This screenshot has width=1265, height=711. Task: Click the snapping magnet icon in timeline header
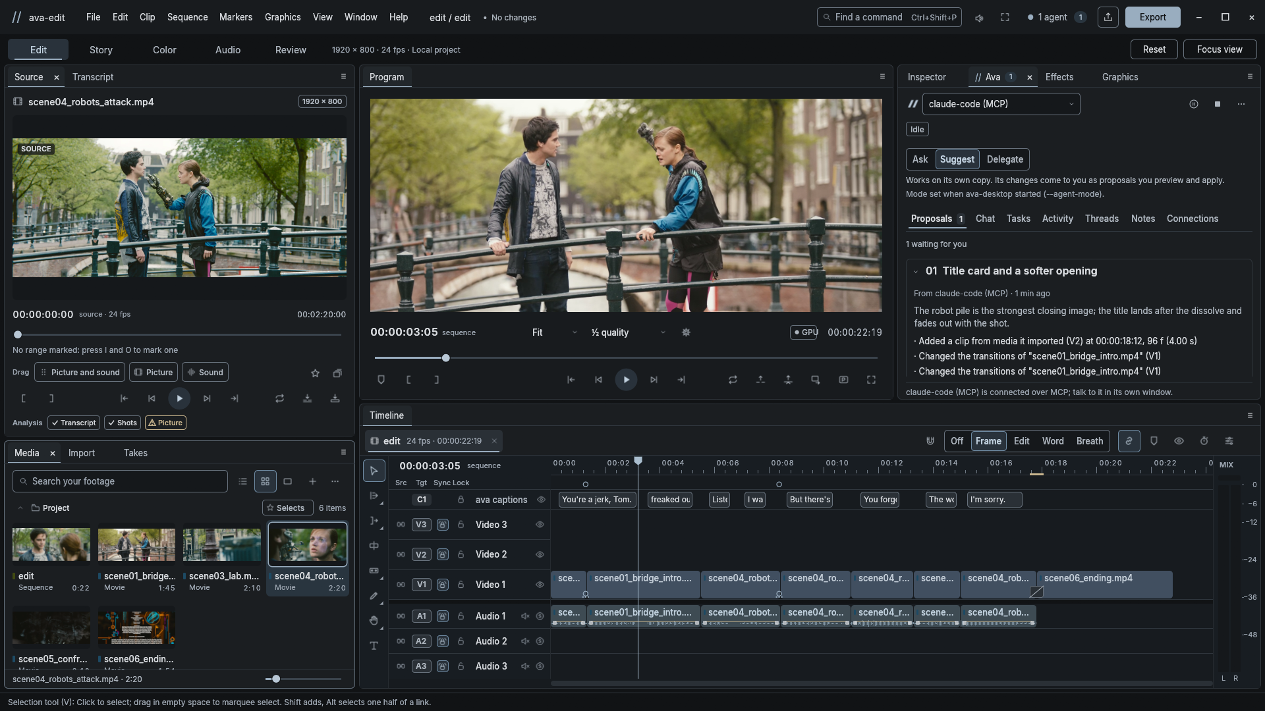point(930,441)
